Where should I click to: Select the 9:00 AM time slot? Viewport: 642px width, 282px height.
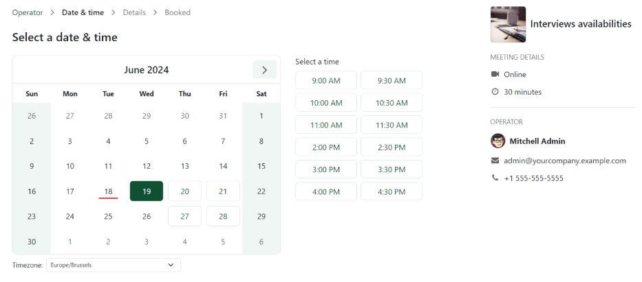pyautogui.click(x=326, y=80)
